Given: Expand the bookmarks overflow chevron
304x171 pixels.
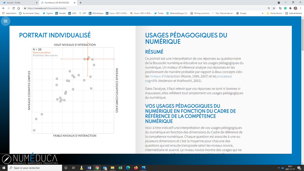Looking at the screenshot, I should 262,13.
